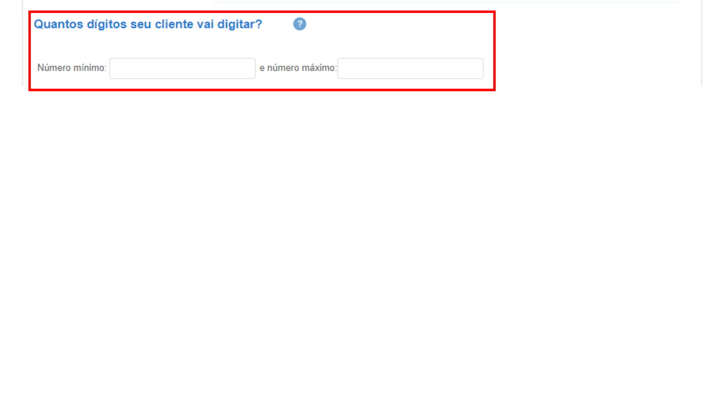The height and width of the screenshot is (401, 714).
Task: Focus the Número mínimo input field
Action: [x=183, y=68]
